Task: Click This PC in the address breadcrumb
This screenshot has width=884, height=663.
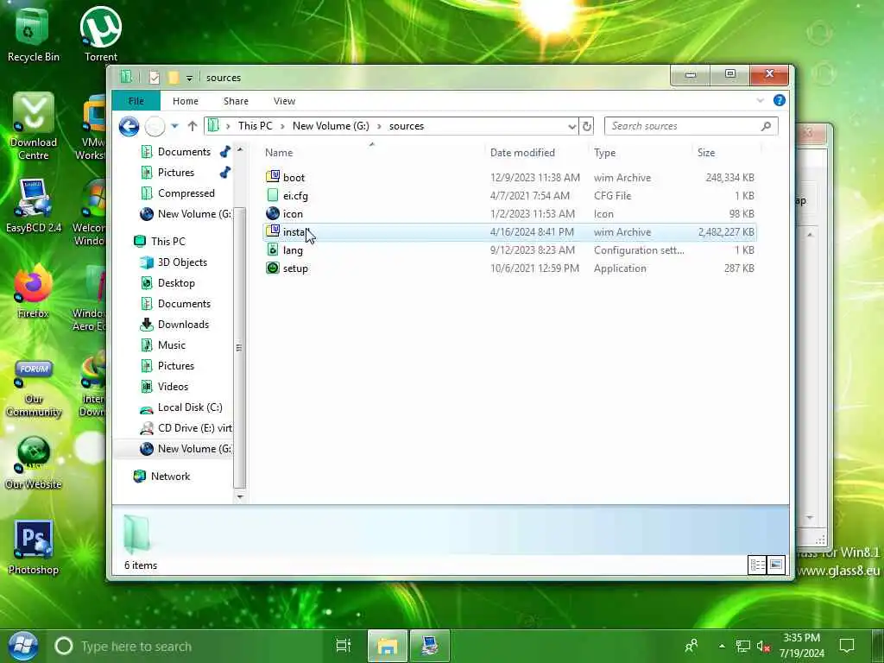Action: 255,126
